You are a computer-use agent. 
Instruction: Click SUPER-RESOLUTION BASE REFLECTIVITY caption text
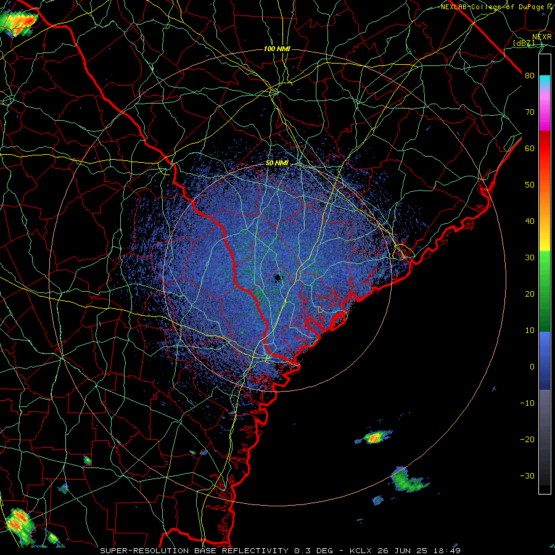click(x=194, y=551)
